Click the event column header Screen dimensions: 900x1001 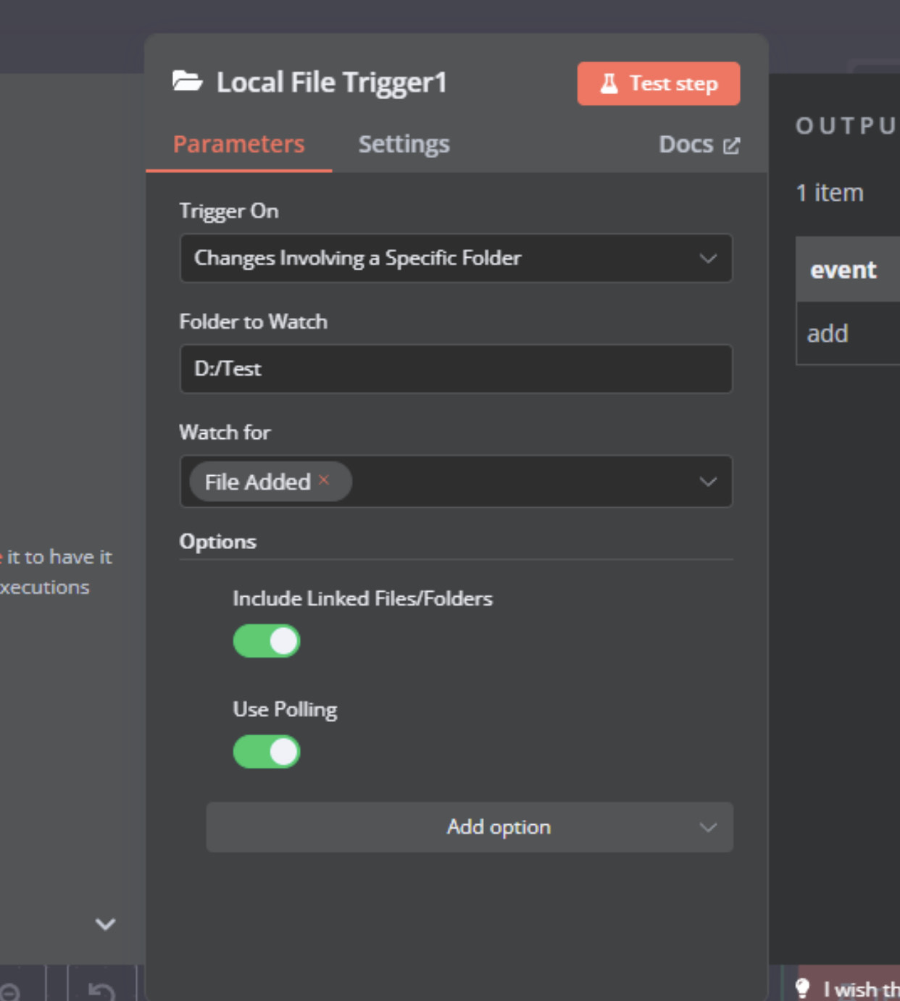[843, 270]
